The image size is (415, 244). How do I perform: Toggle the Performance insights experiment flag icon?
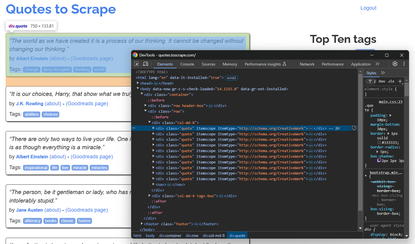(x=285, y=64)
